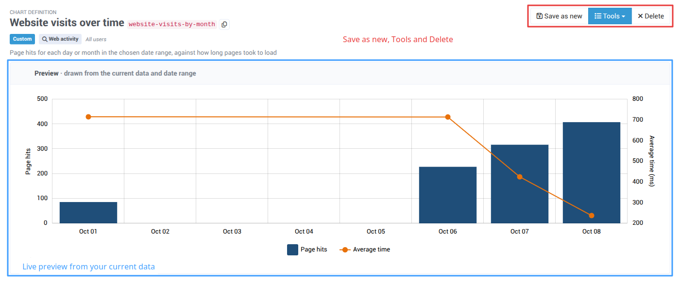Image resolution: width=680 pixels, height=282 pixels.
Task: Select Oct 08 average time point
Action: [x=592, y=216]
